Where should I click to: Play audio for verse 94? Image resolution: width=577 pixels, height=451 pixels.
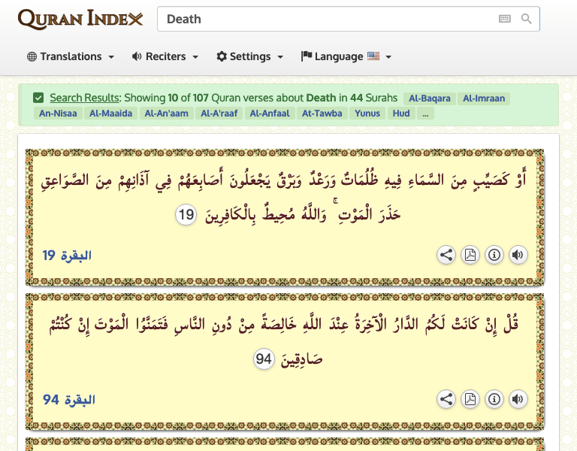pos(518,399)
